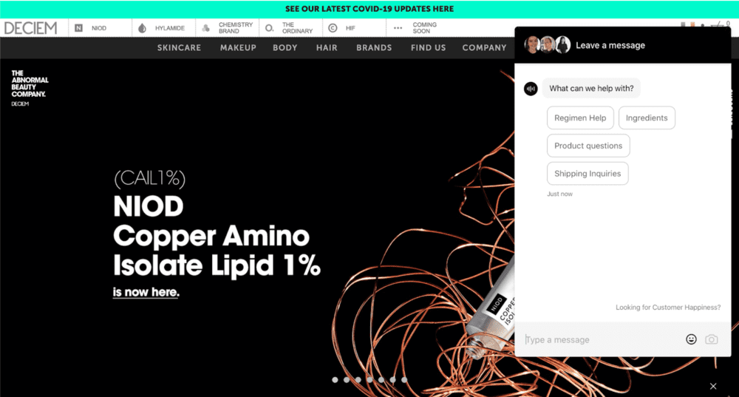
Task: Open the HYLAMIDE brand tab
Action: click(163, 28)
